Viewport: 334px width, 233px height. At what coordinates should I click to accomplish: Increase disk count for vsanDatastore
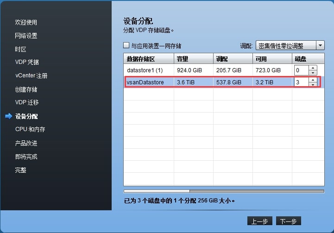313,80
